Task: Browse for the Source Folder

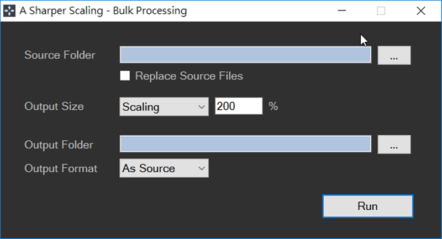Action: (x=394, y=55)
